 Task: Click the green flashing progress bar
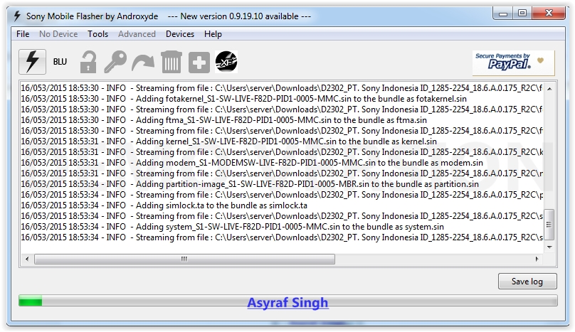tap(288, 301)
